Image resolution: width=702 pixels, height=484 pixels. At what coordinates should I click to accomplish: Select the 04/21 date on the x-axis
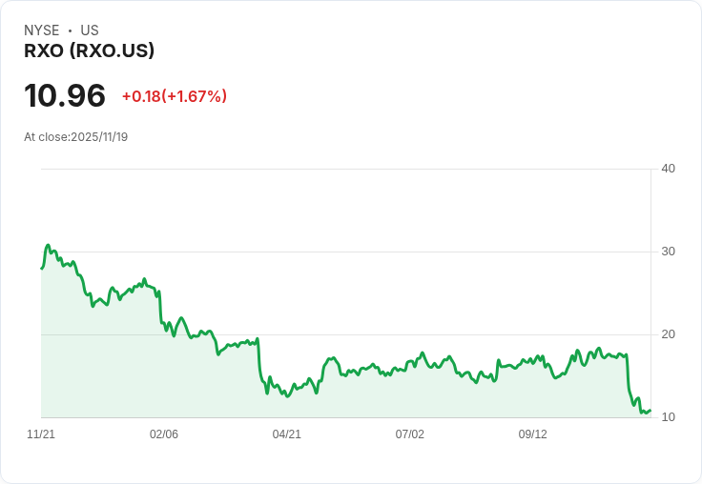287,434
